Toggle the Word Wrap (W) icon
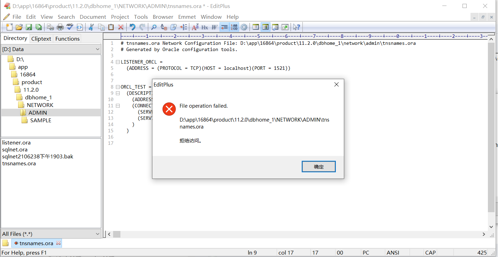Viewport: 498px width, 257px height. pyautogui.click(x=214, y=27)
